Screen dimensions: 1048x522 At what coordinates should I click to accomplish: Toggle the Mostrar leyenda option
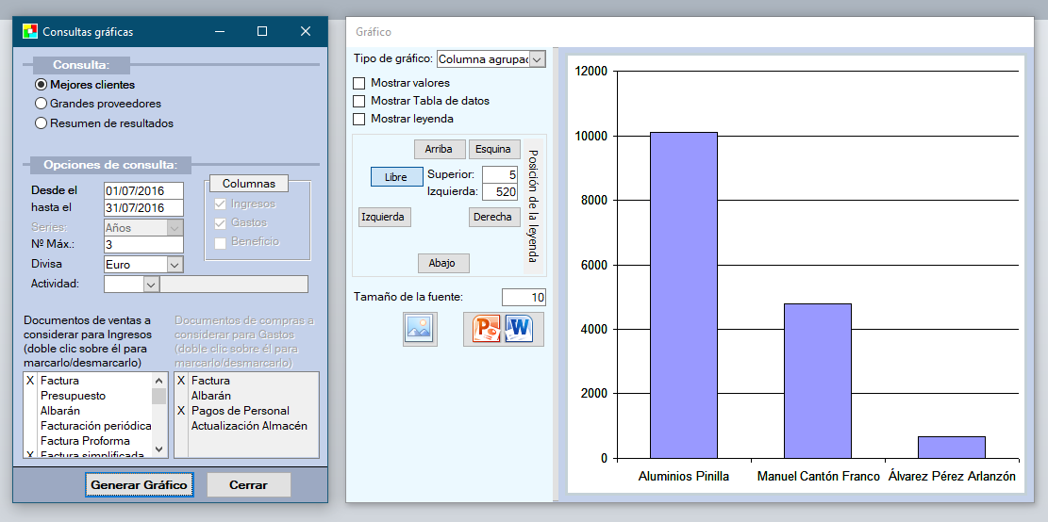(x=358, y=119)
